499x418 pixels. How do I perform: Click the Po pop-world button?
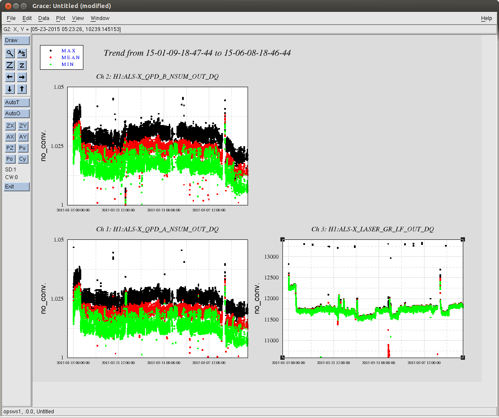[10, 159]
